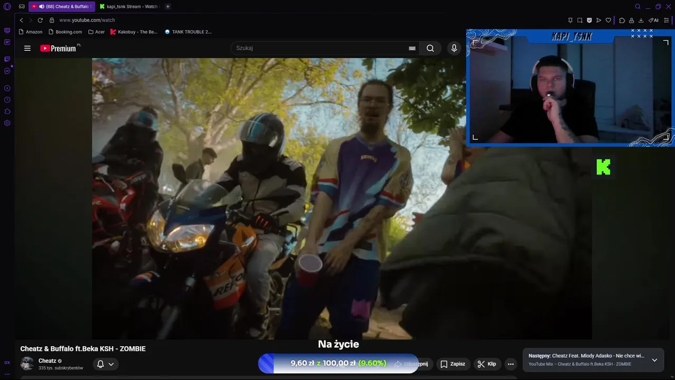Open the Cheatz channel avatar

27,364
